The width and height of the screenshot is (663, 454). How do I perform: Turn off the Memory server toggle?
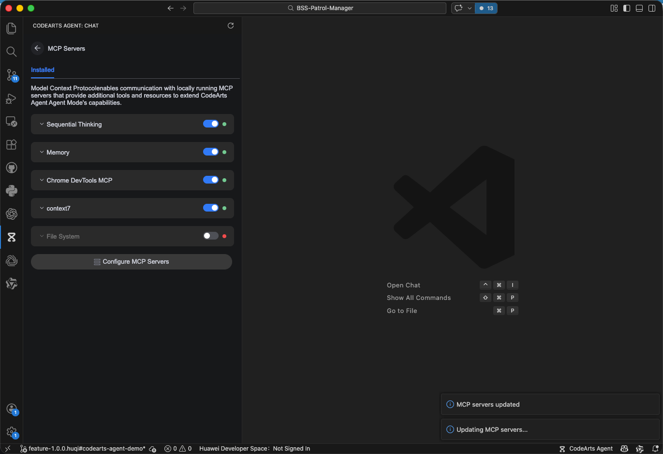[x=211, y=152]
